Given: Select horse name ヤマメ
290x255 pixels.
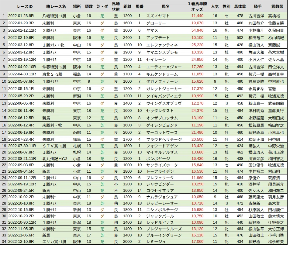Looking at the screenshot, I should click(x=152, y=30).
